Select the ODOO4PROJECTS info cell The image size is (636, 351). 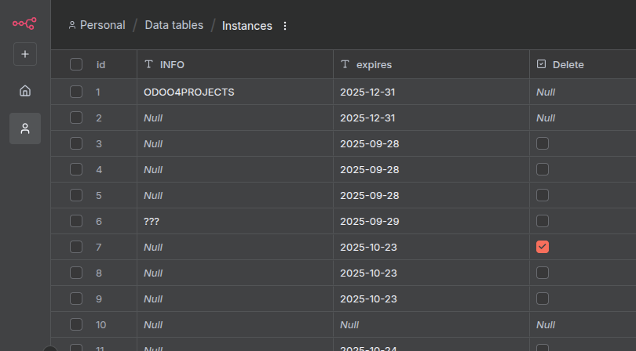point(188,92)
